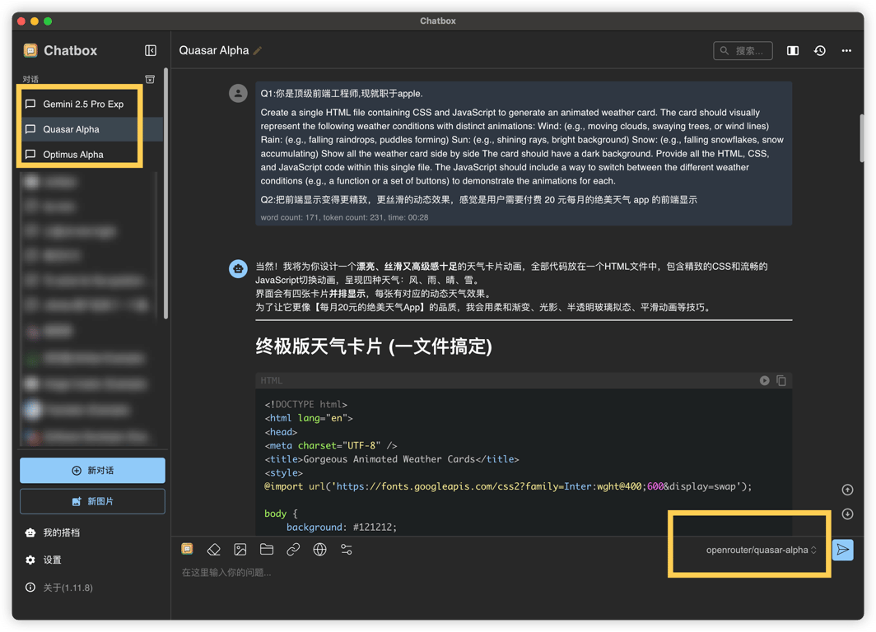
Task: Click the conversation archive icon beside 对话
Action: click(150, 79)
